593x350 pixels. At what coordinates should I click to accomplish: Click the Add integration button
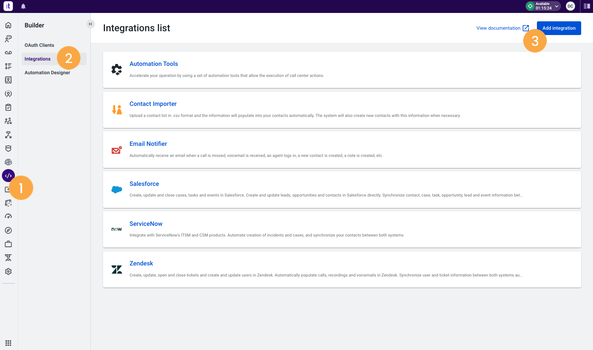click(559, 28)
